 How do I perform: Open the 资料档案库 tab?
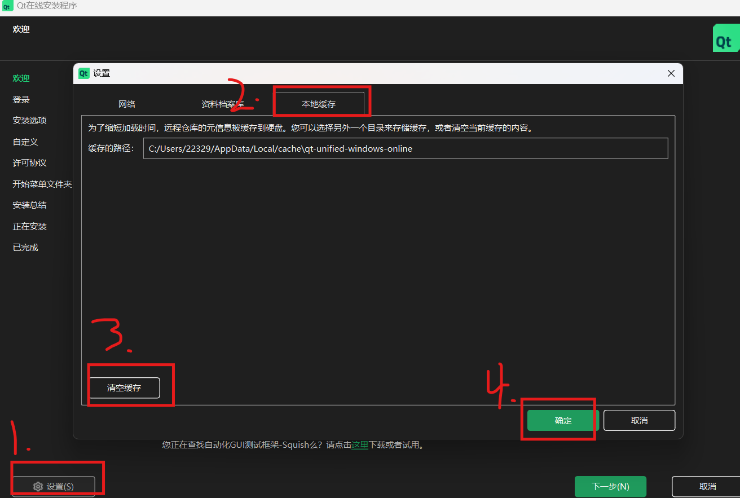click(x=223, y=104)
